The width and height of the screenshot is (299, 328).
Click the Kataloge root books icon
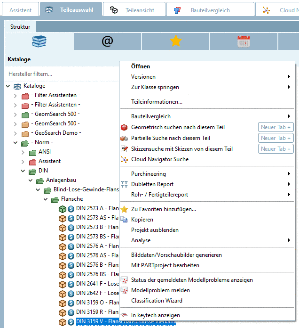[x=17, y=86]
